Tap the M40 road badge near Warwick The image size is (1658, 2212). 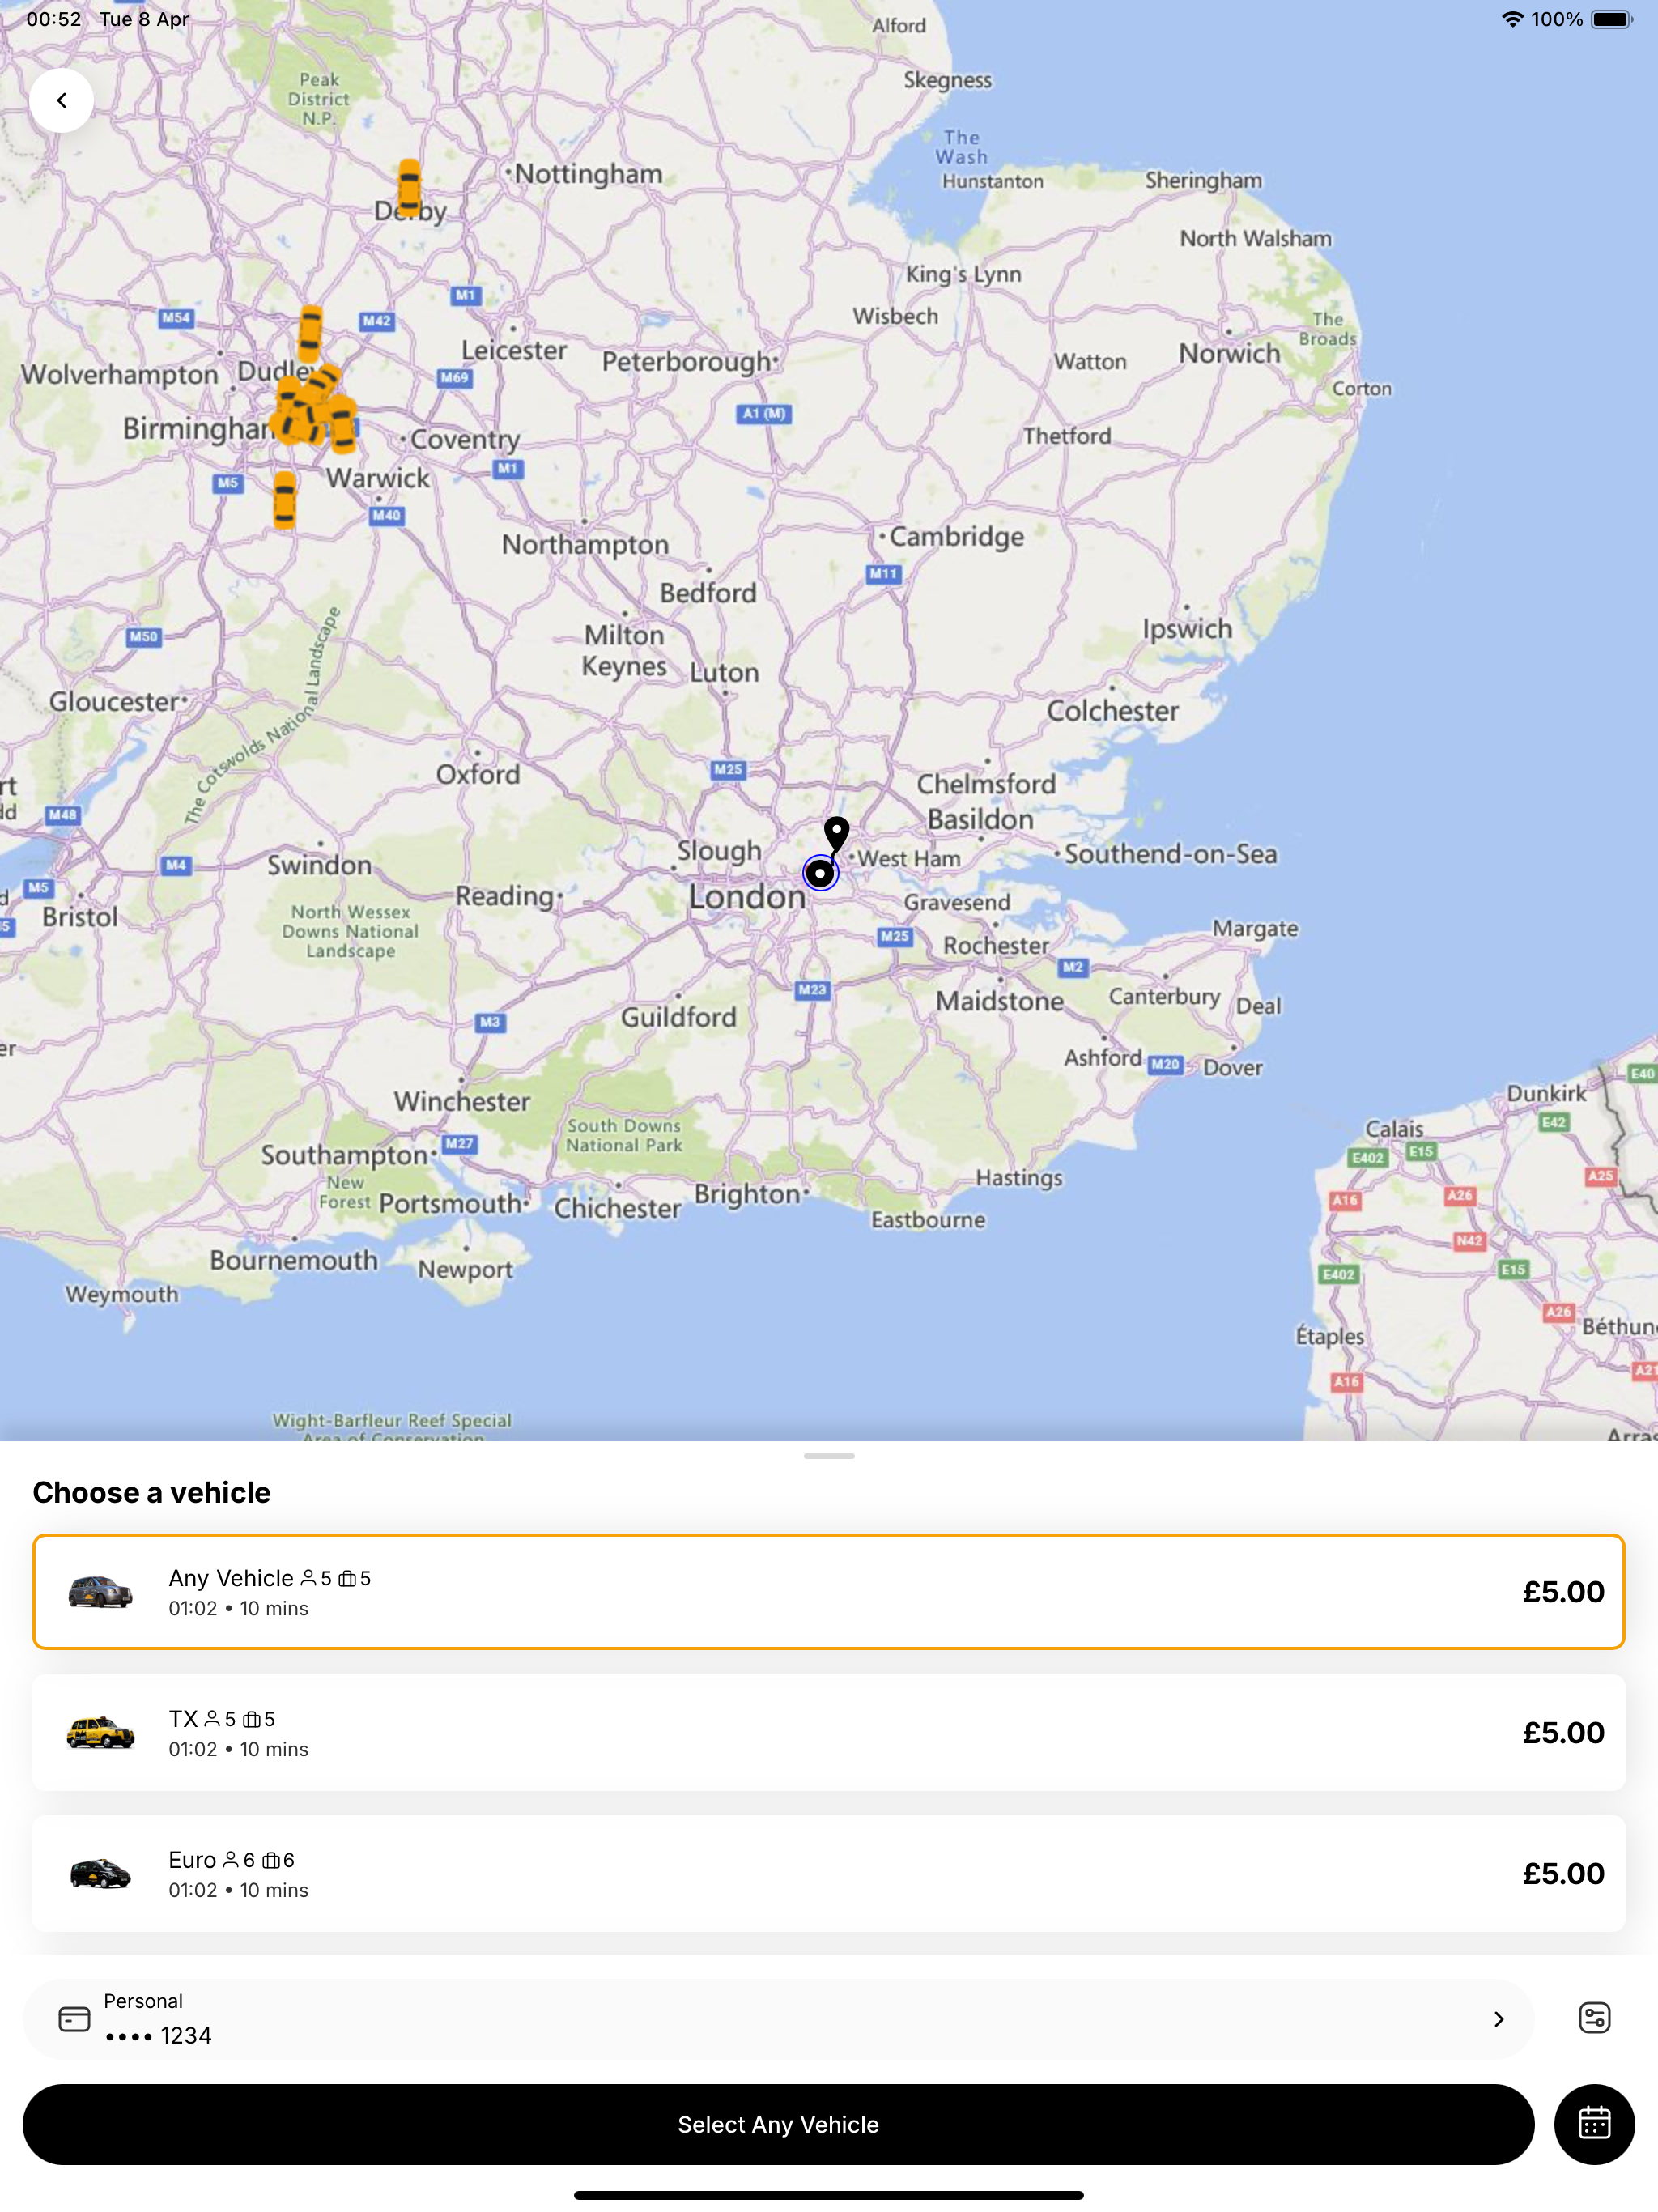386,515
